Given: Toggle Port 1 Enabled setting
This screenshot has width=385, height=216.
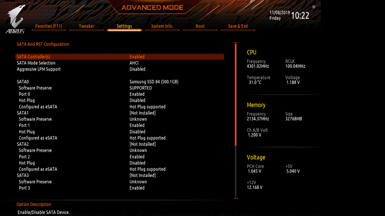Looking at the screenshot, I should 137,125.
